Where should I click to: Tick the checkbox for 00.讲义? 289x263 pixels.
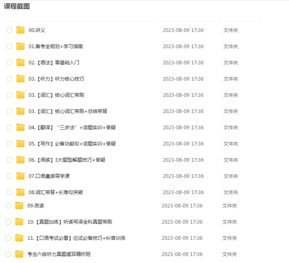[9, 30]
